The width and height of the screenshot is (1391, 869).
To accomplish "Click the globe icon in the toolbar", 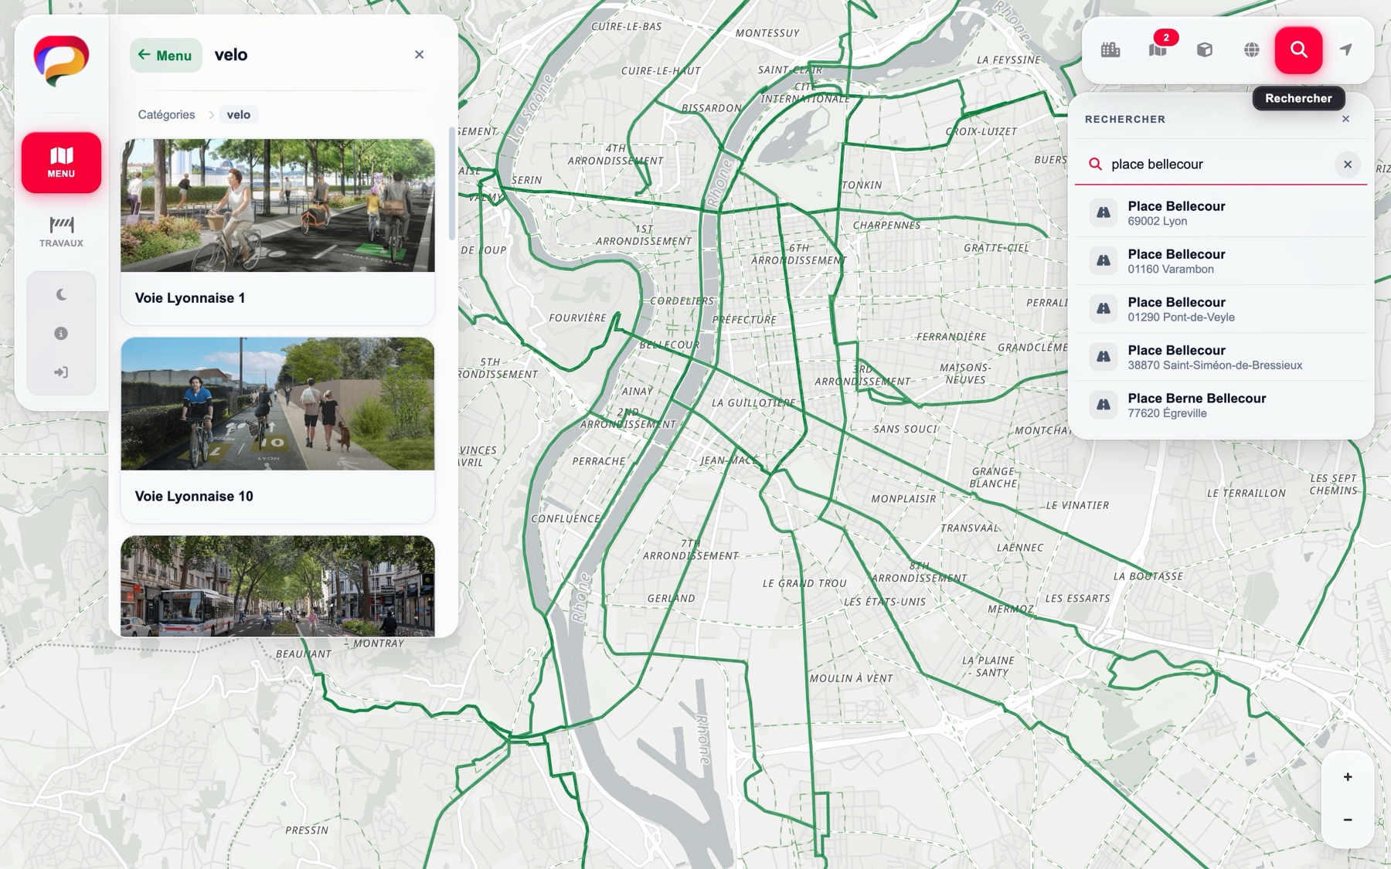I will pyautogui.click(x=1252, y=50).
